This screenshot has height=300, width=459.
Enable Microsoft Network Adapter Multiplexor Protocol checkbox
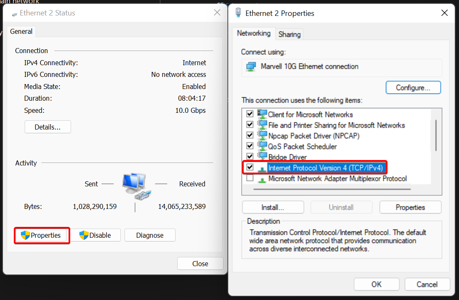pyautogui.click(x=250, y=178)
